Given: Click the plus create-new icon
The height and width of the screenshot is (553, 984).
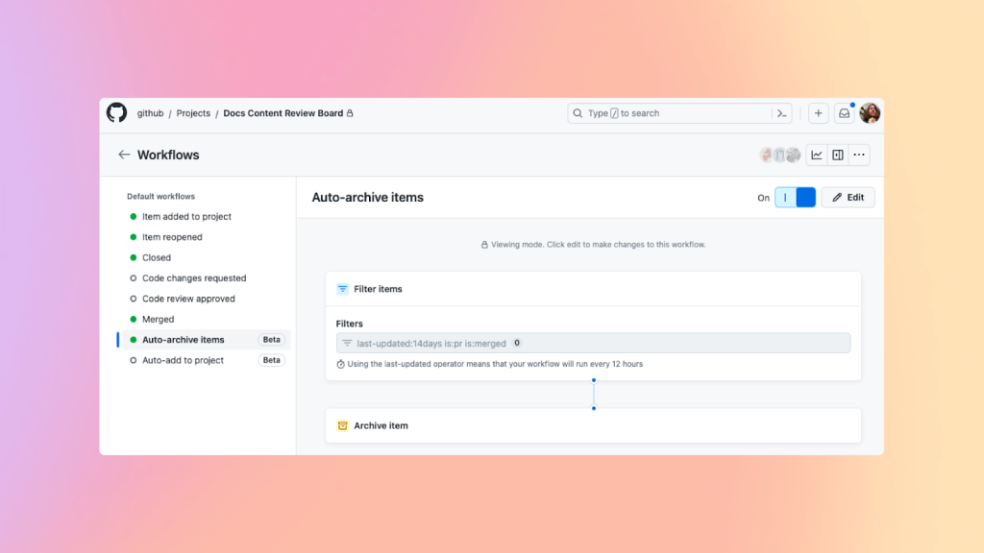Looking at the screenshot, I should (x=818, y=113).
